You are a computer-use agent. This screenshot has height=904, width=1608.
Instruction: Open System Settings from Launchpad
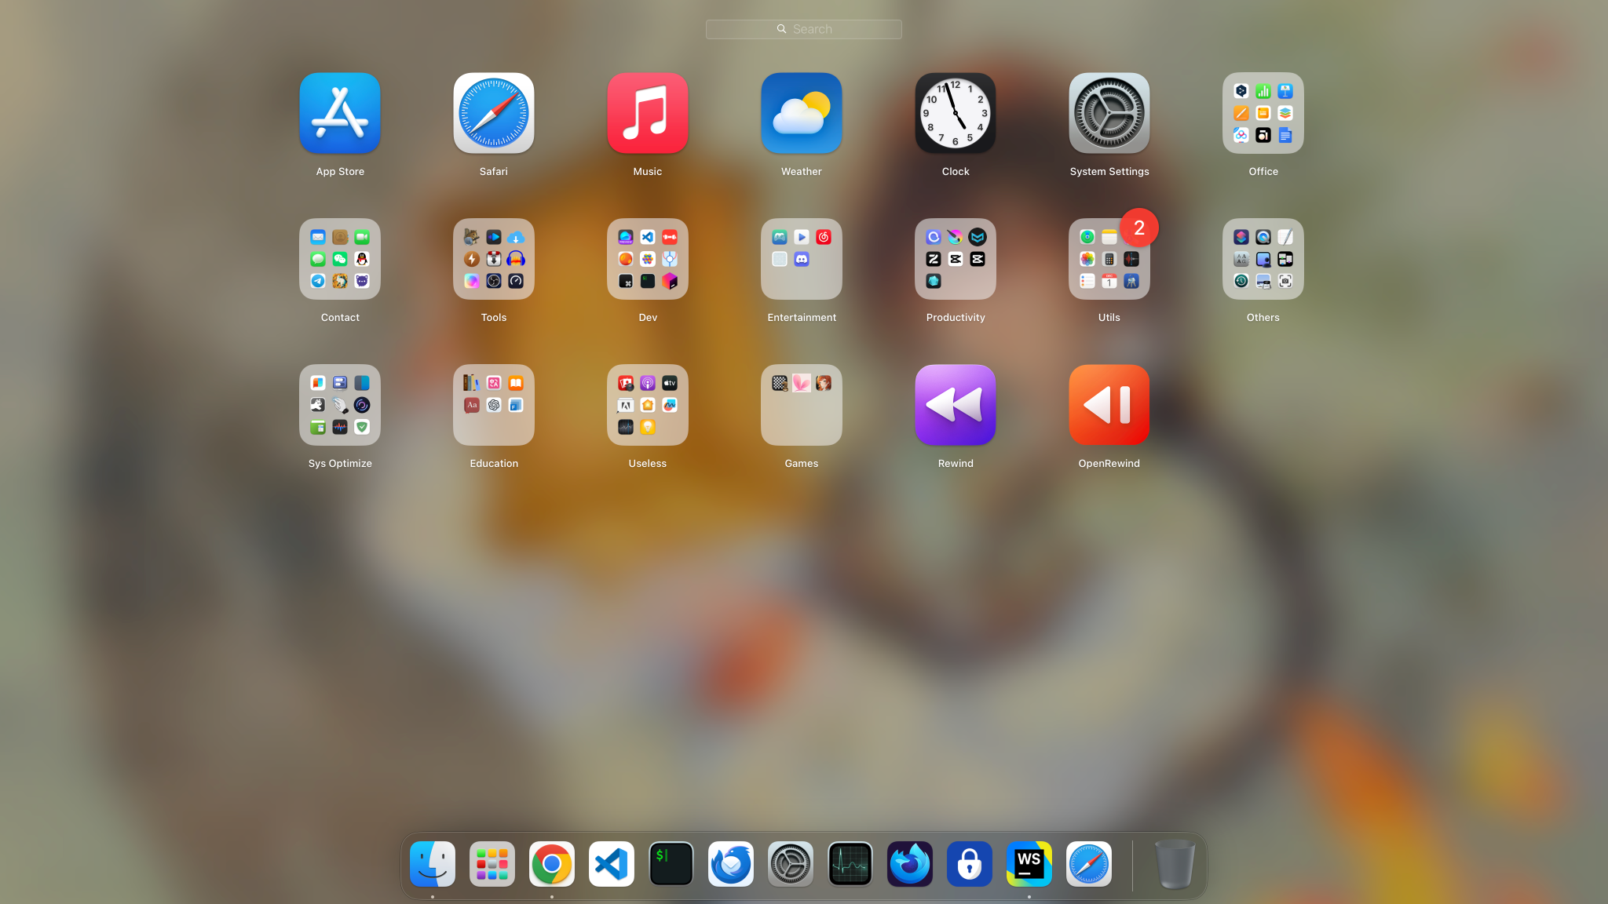pos(1109,113)
